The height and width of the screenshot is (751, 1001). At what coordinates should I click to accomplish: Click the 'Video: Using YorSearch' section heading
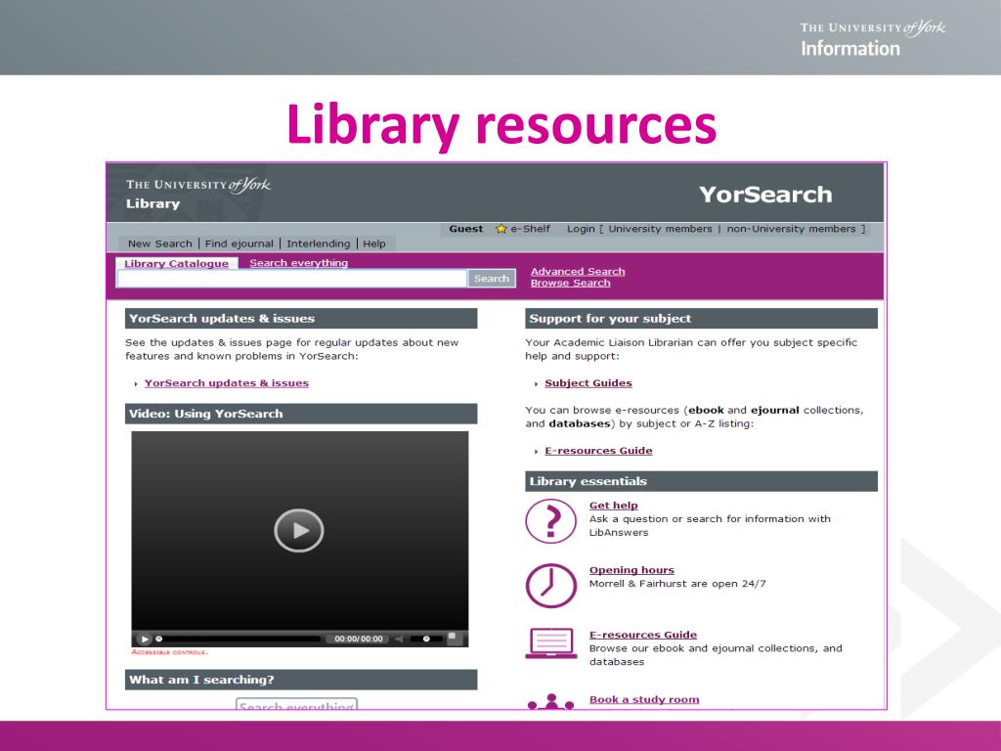[x=301, y=414]
